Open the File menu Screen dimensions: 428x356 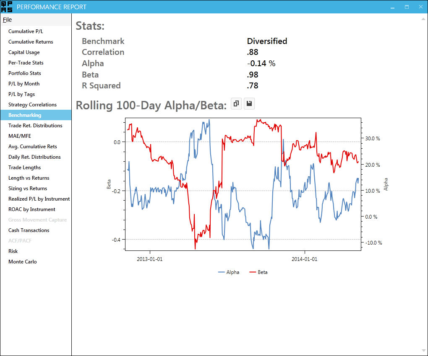coord(8,20)
